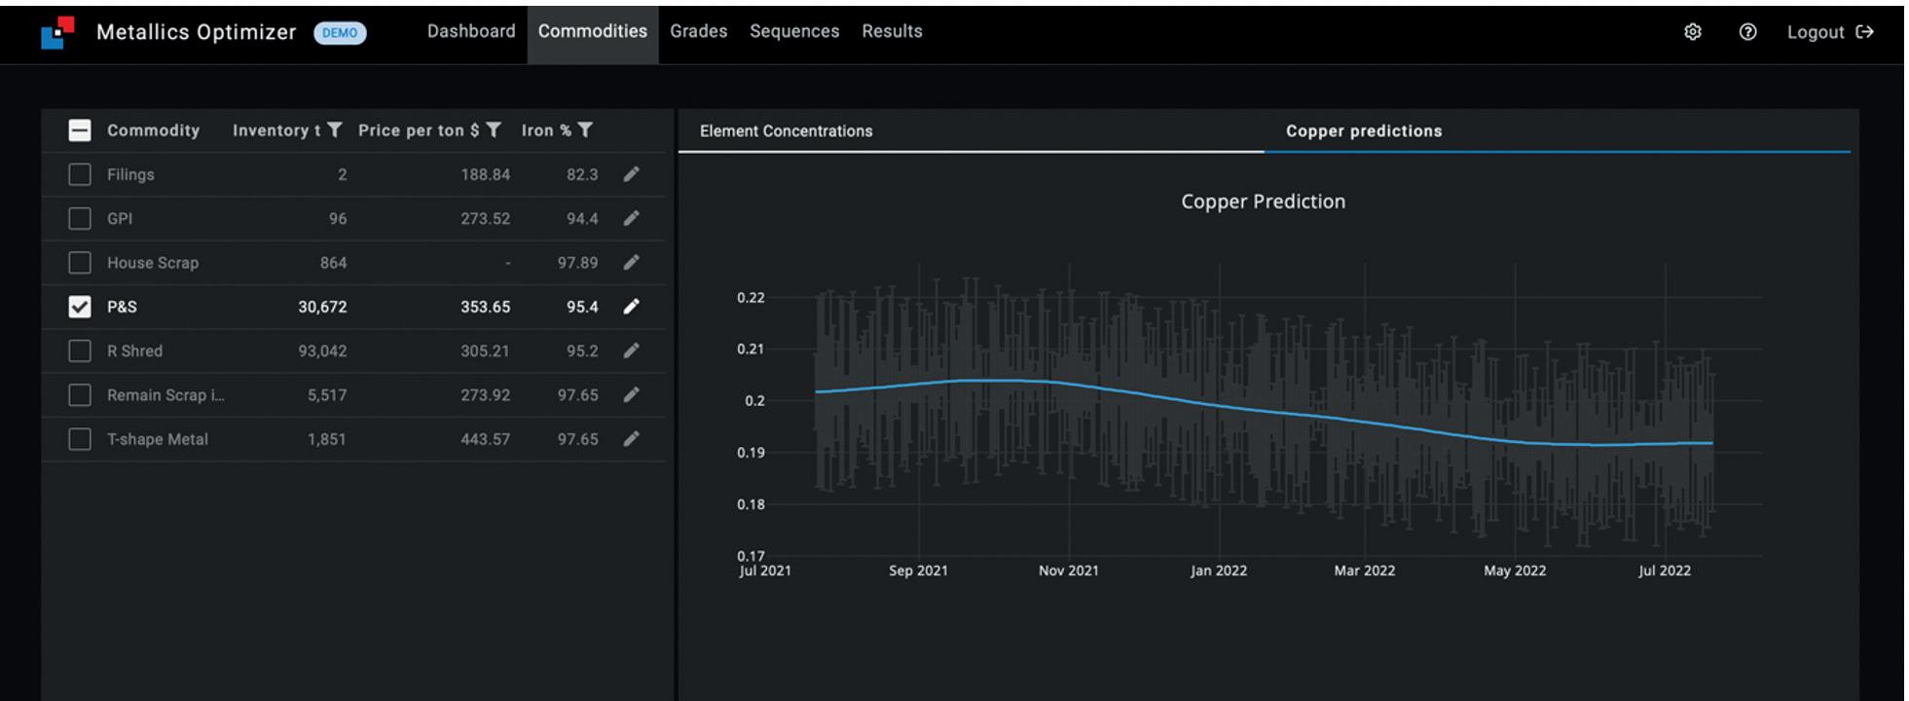This screenshot has width=1909, height=701.
Task: Check the R Shred checkbox
Action: (80, 350)
